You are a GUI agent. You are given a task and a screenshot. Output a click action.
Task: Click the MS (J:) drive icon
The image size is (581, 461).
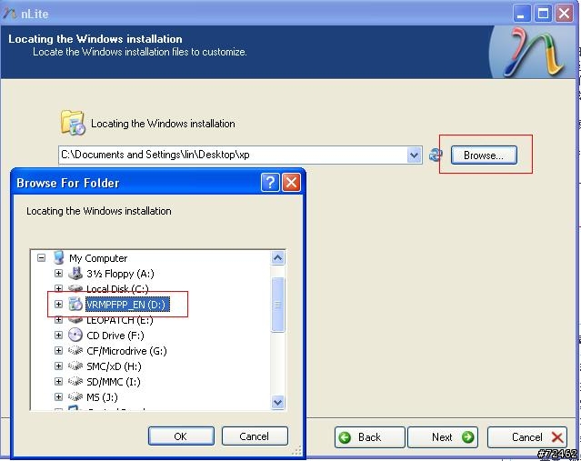point(75,396)
